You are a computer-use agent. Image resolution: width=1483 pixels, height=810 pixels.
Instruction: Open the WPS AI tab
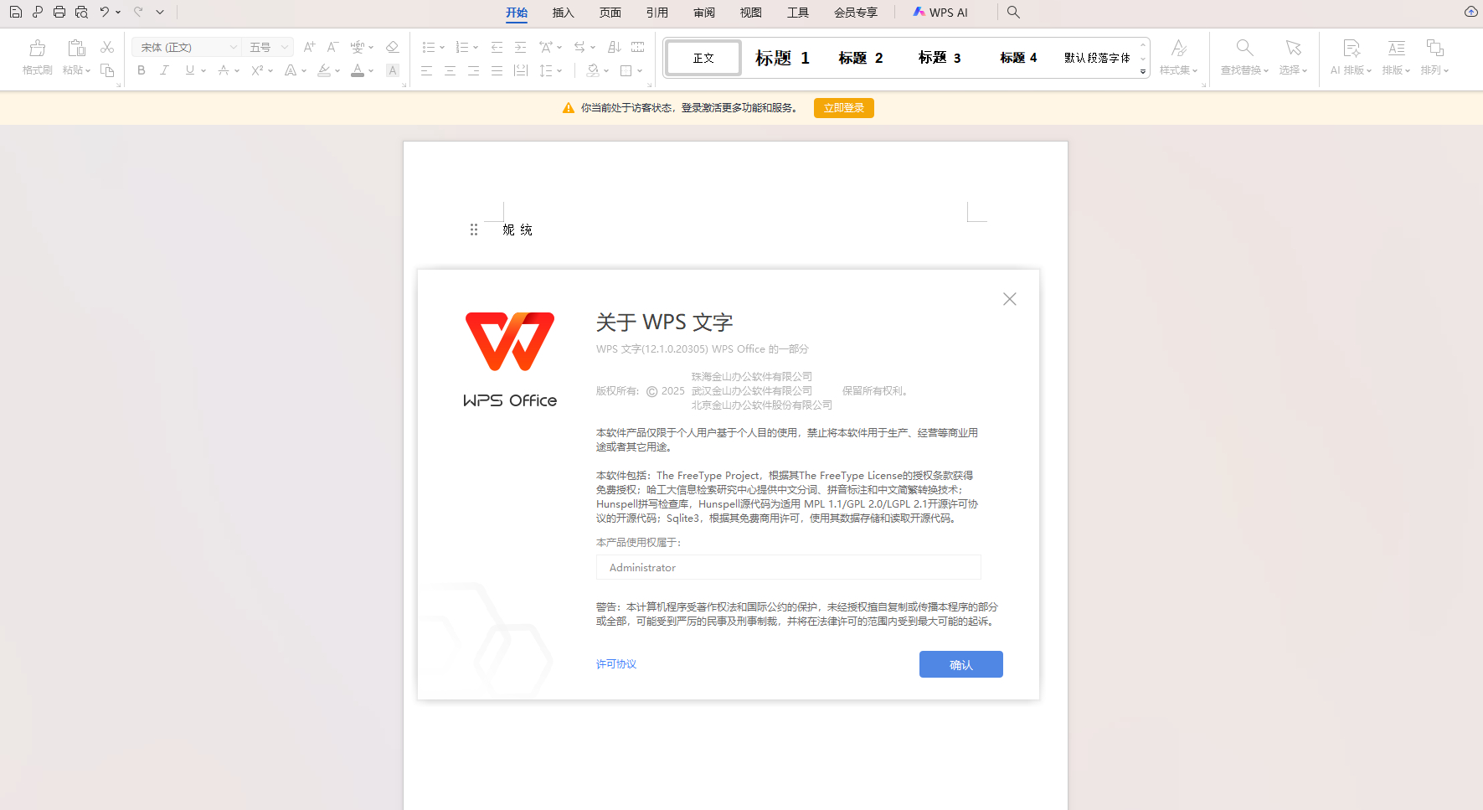click(940, 13)
